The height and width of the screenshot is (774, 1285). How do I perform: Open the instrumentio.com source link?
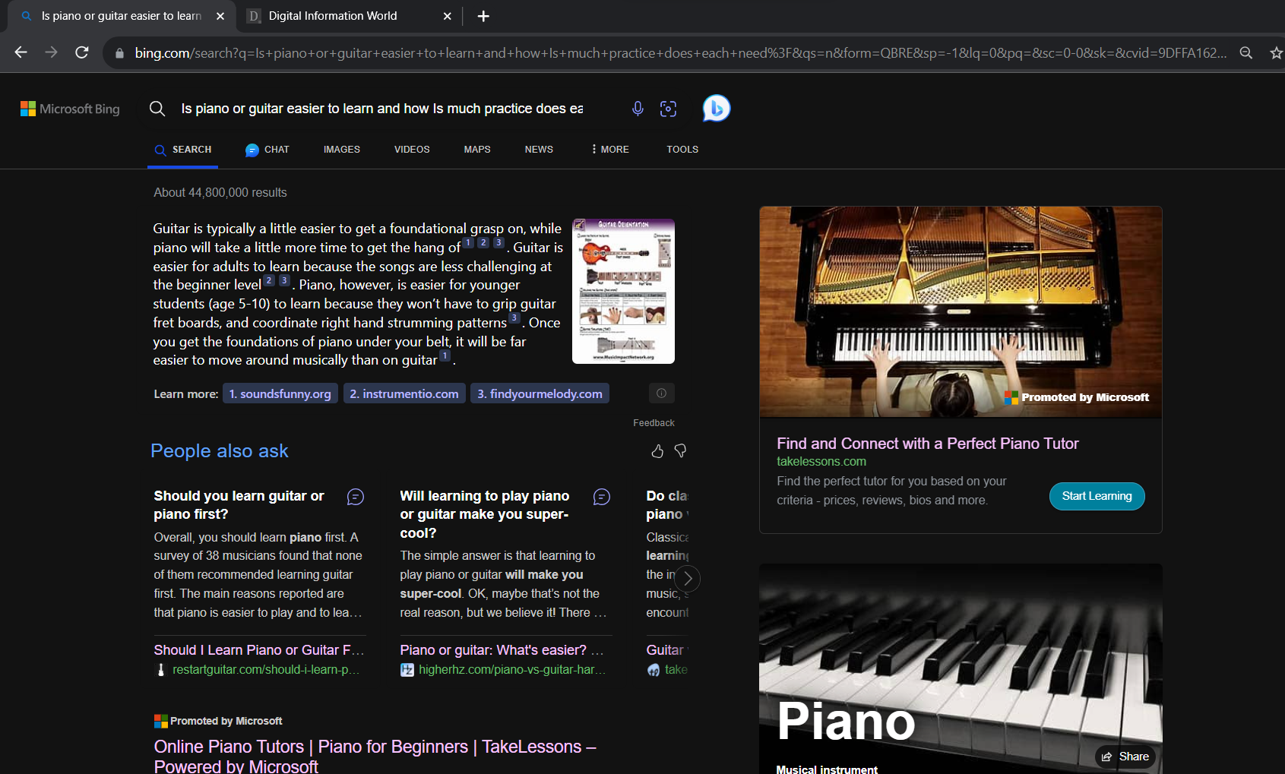click(404, 393)
